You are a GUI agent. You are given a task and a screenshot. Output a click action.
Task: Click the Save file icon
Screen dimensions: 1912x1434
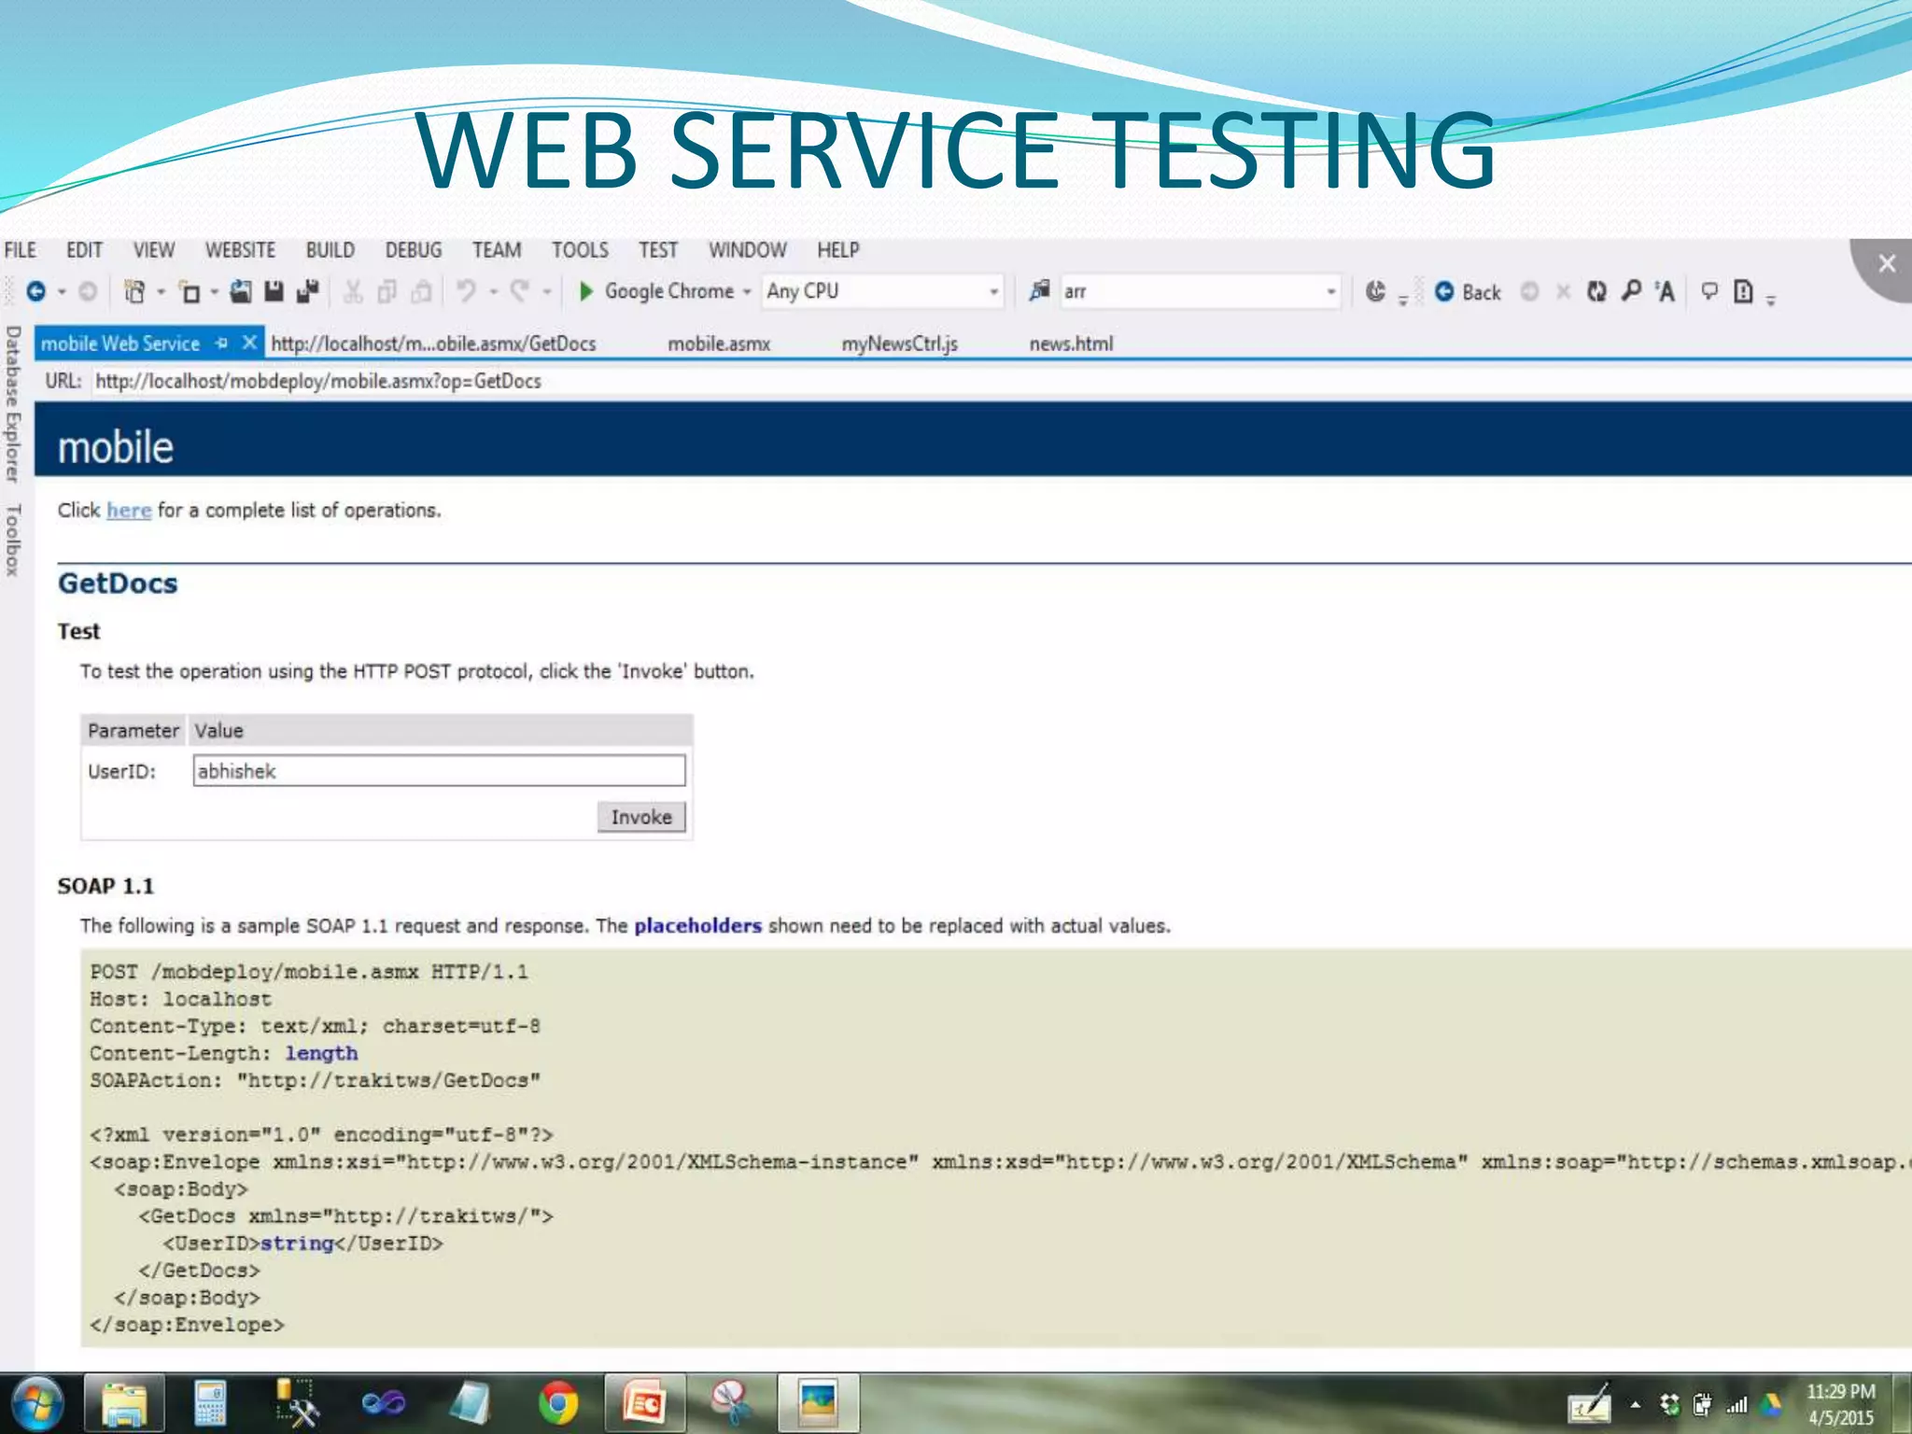pos(274,292)
